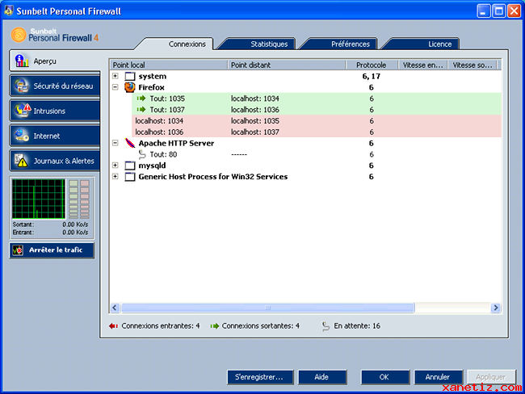Click the mysqld process icon
The width and height of the screenshot is (525, 394).
coord(130,166)
